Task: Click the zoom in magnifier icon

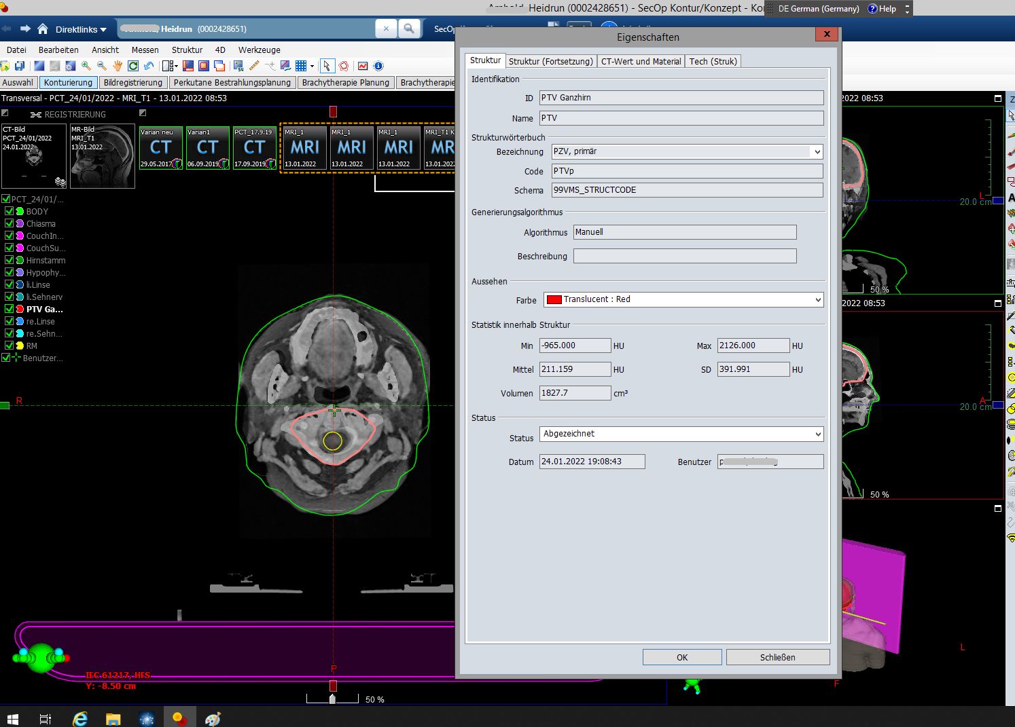Action: (86, 66)
